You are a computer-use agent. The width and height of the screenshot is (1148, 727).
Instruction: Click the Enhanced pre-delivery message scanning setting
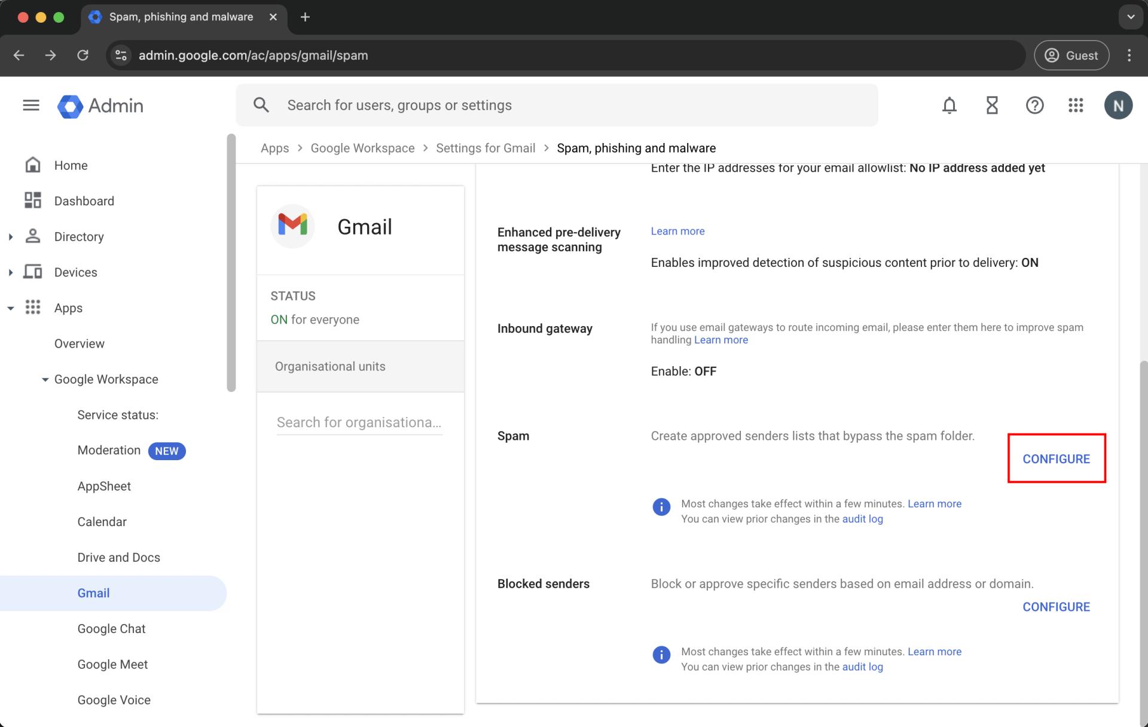coord(797,247)
